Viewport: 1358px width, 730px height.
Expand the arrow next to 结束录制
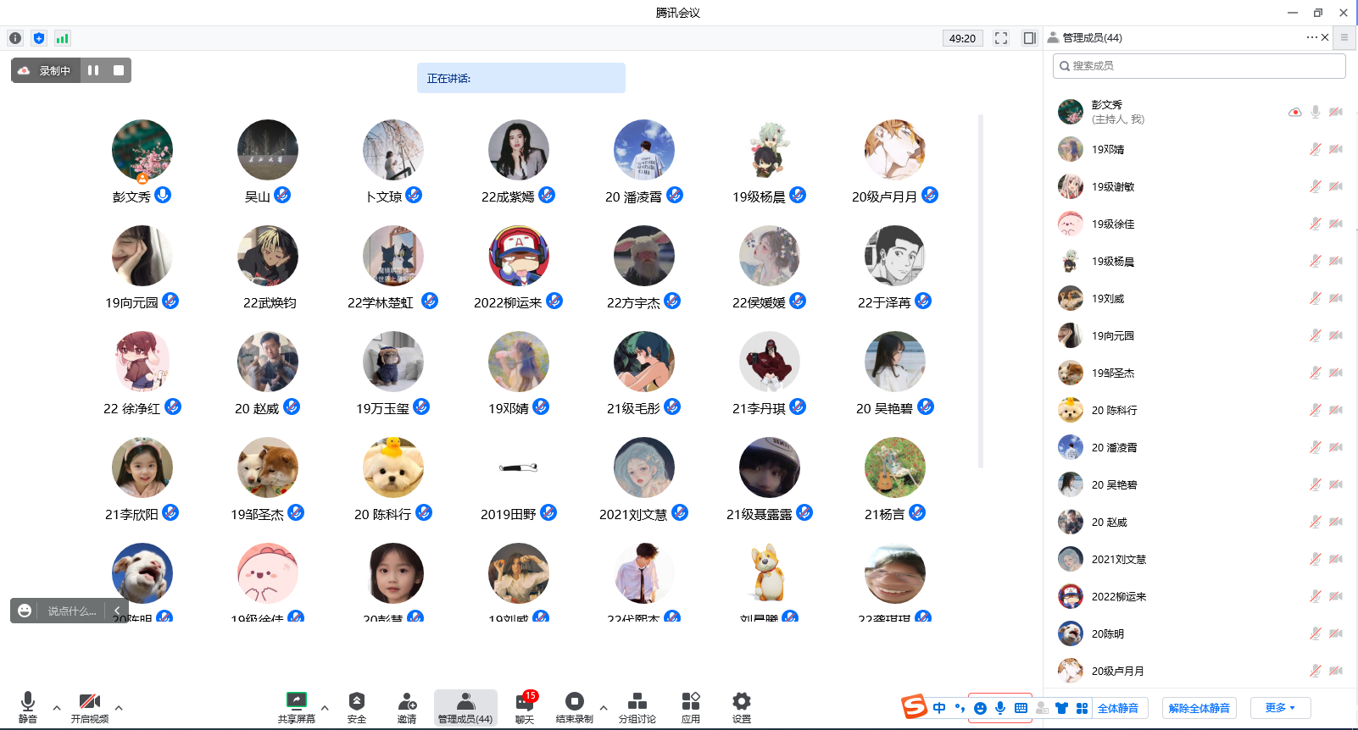pos(604,708)
